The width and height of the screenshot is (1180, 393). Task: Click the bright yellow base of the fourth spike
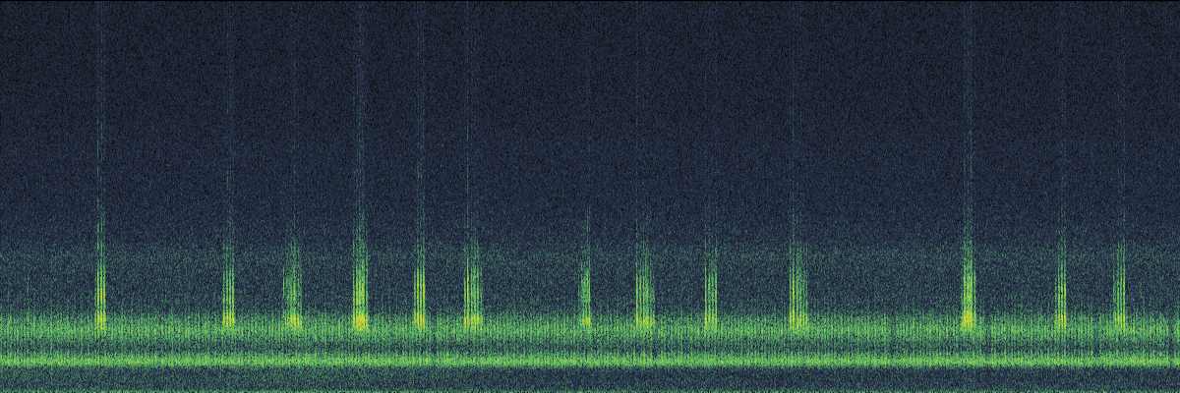coord(360,319)
